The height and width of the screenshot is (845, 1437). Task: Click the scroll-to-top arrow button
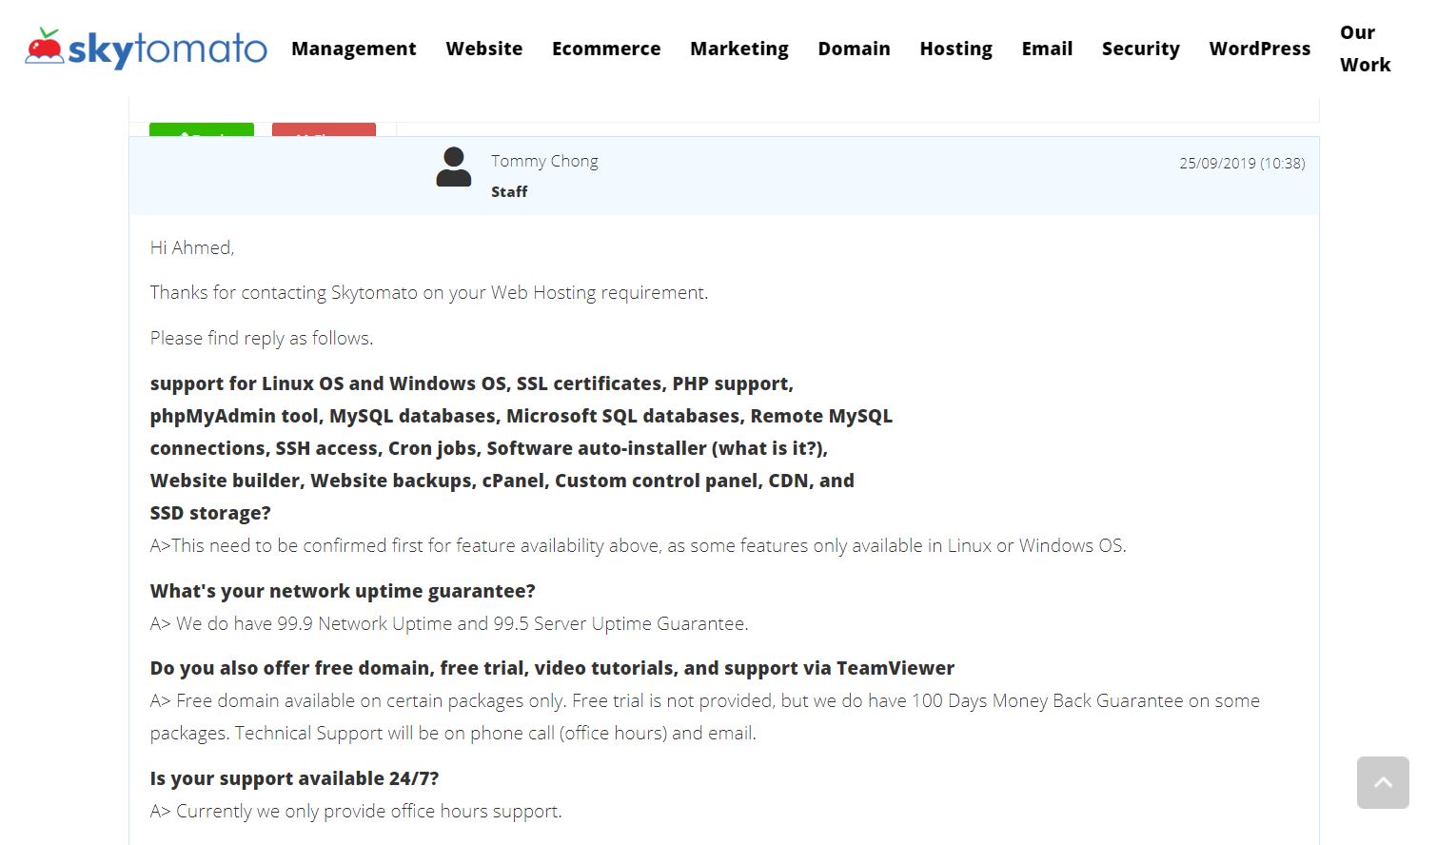(x=1383, y=782)
